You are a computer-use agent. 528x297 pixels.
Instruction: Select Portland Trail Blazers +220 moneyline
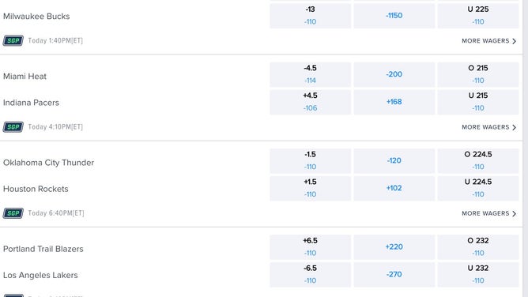[394, 247]
